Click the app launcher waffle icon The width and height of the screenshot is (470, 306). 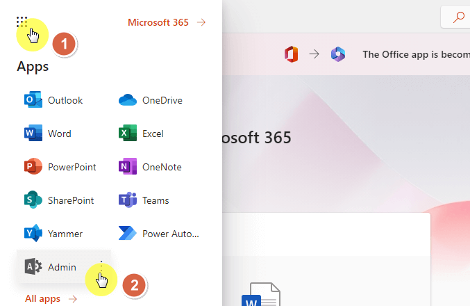[22, 22]
